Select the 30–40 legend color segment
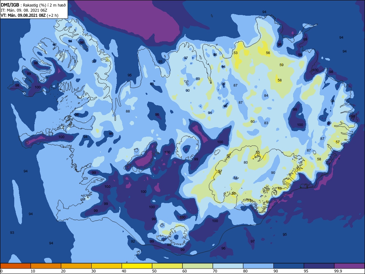This screenshot has width=365, height=274. pos(107,266)
